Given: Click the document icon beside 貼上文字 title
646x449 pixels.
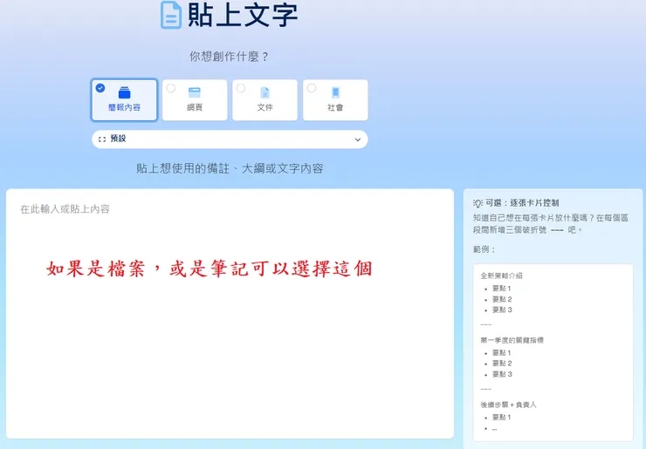Looking at the screenshot, I should [x=171, y=15].
